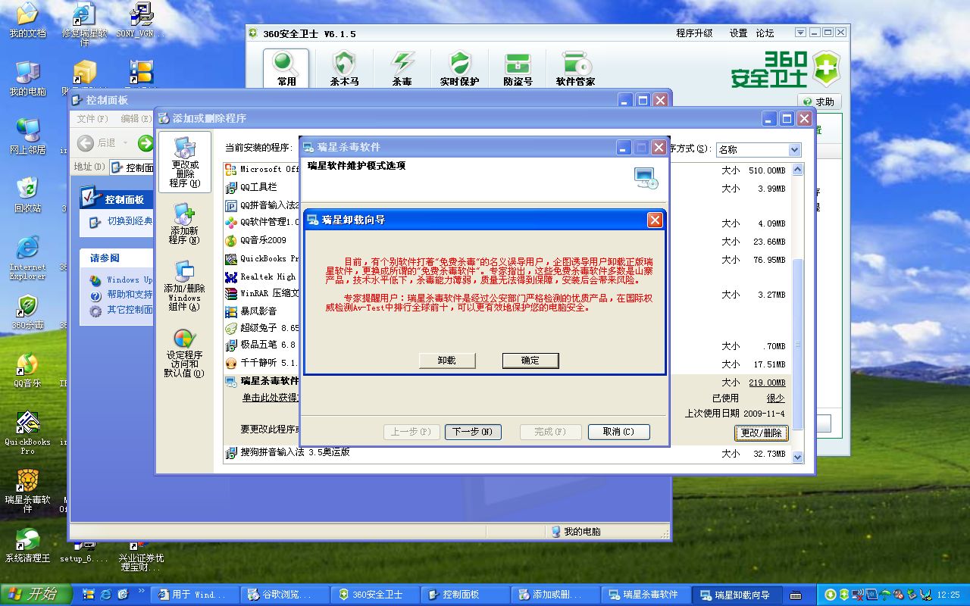Open 设置 in the 360安全卫士 title bar
This screenshot has width=970, height=606.
[x=739, y=33]
